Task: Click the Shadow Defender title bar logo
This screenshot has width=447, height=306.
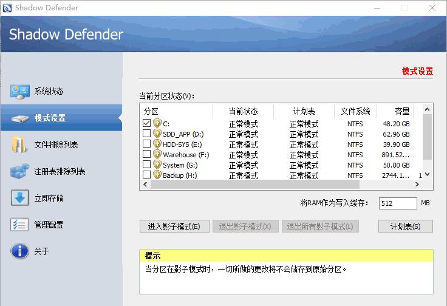Action: (7, 8)
